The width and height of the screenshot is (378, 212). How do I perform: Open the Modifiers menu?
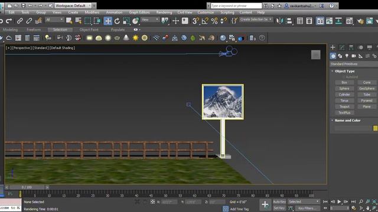click(92, 12)
